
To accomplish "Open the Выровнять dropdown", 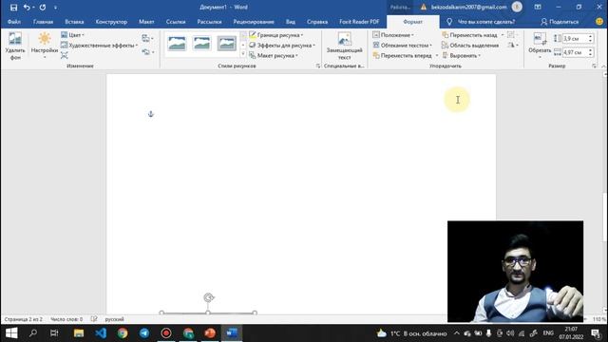I will point(462,56).
